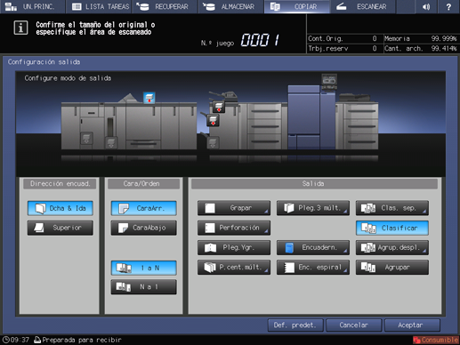This screenshot has height=345, width=460.
Task: Open Pleg.3 múlt. tri-fold options
Action: [313, 208]
